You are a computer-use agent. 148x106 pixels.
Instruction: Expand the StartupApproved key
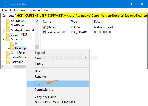pos(4,30)
